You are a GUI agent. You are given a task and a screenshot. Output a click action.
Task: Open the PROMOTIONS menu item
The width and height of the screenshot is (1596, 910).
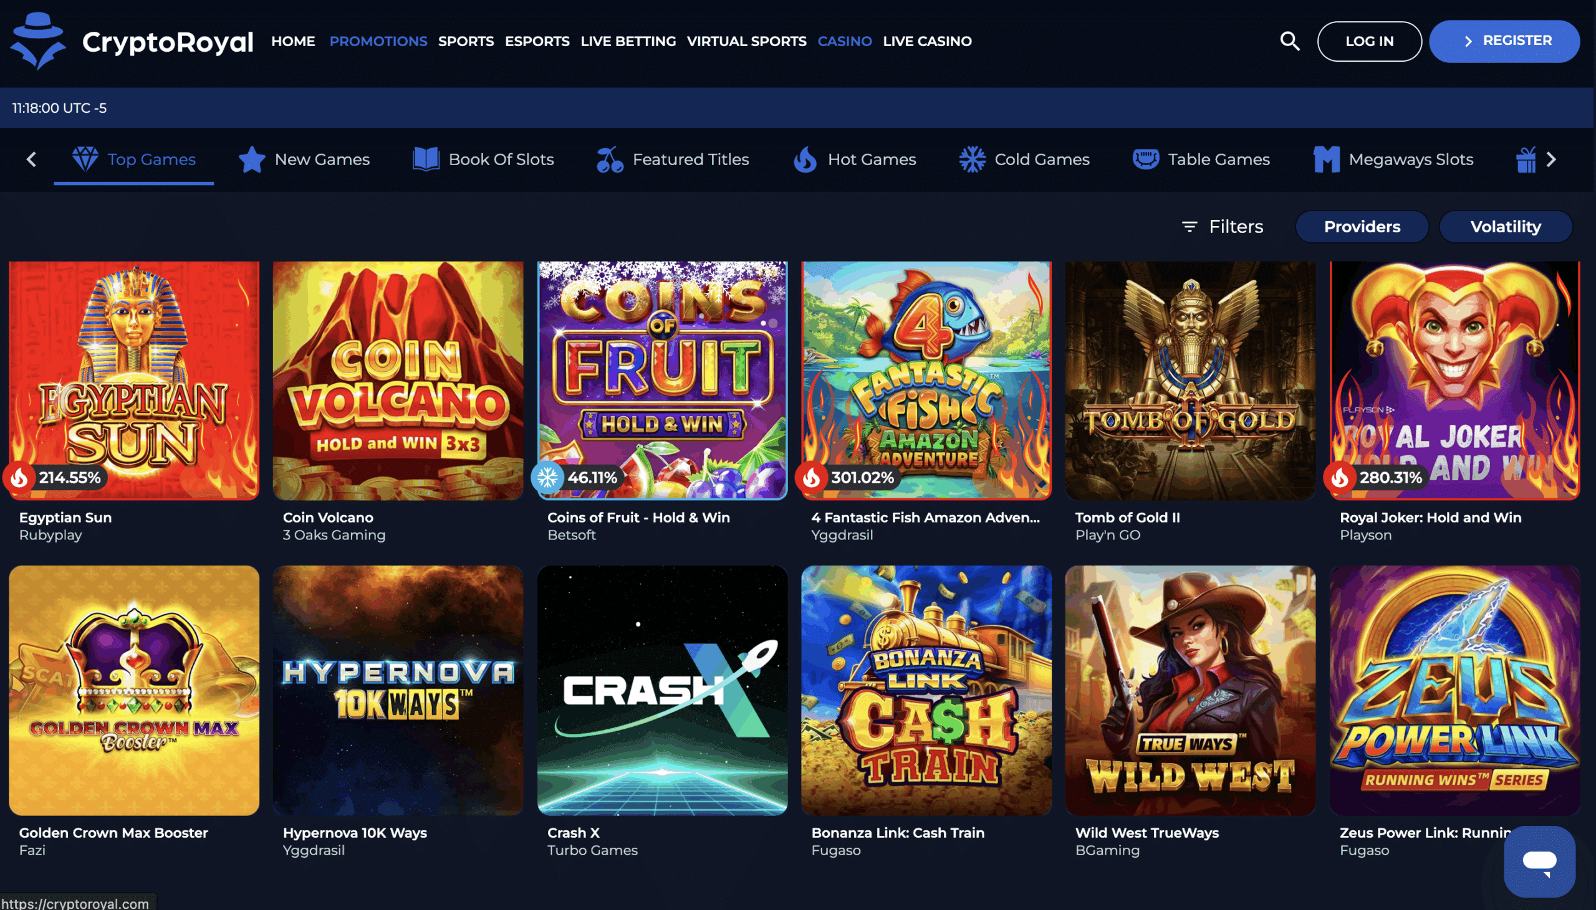click(378, 41)
